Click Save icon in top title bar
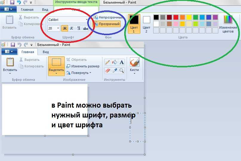The image size is (241, 161). click(12, 2)
